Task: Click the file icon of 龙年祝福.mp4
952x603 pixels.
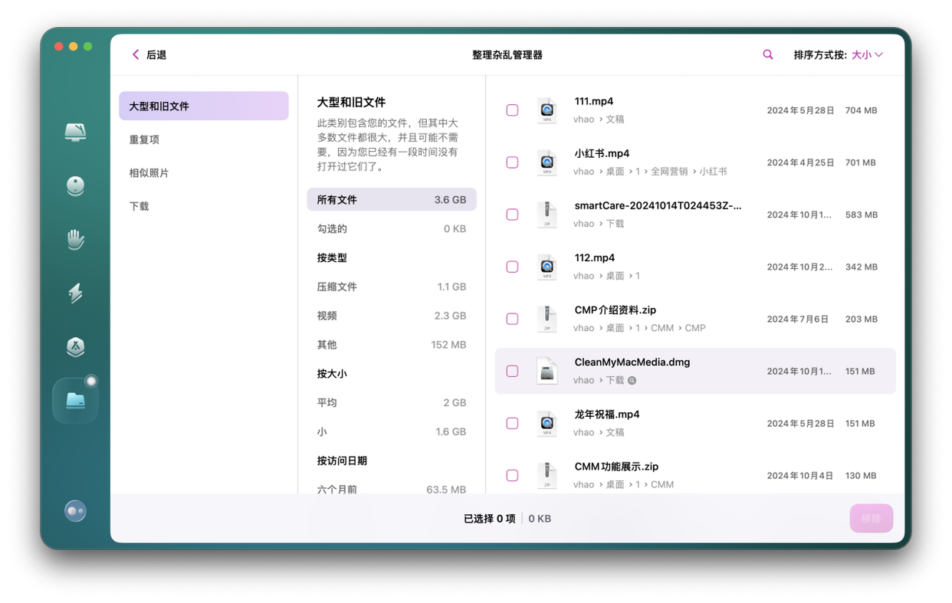Action: click(547, 423)
